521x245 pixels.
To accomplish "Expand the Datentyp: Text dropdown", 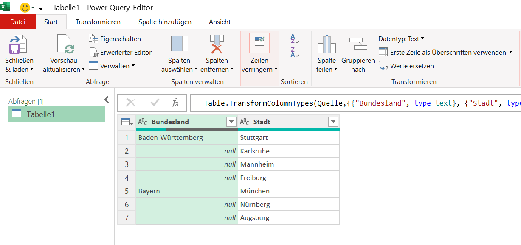I will click(401, 39).
